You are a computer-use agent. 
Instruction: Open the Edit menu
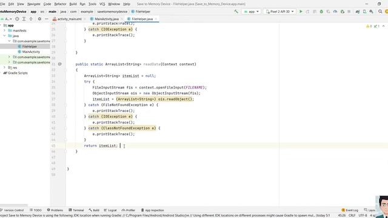click(x=11, y=4)
